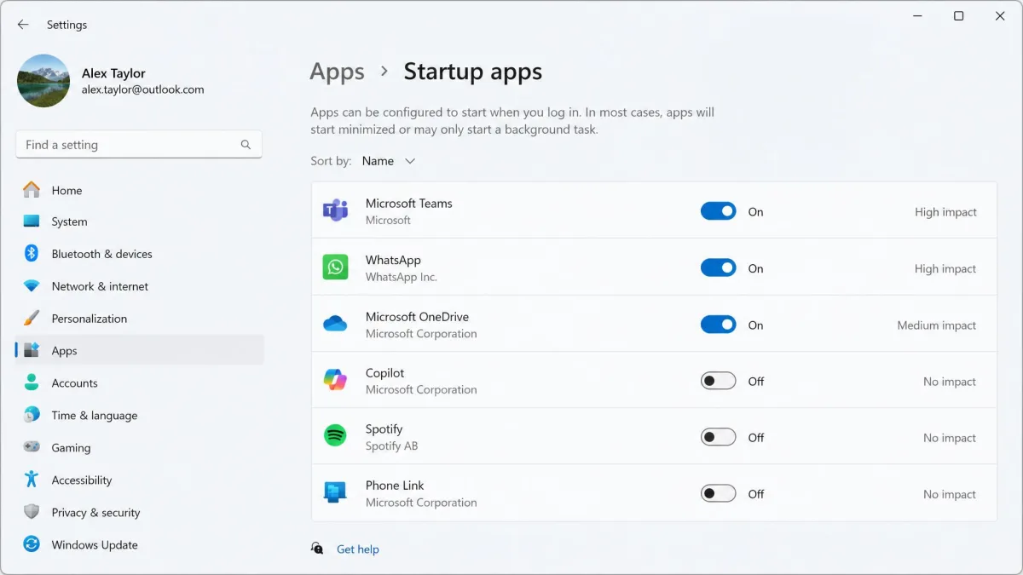Enable Copilot startup toggle
The width and height of the screenshot is (1023, 575).
click(x=719, y=381)
